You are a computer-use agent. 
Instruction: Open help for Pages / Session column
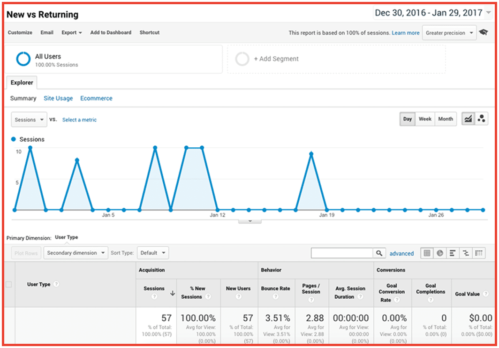pyautogui.click(x=311, y=300)
